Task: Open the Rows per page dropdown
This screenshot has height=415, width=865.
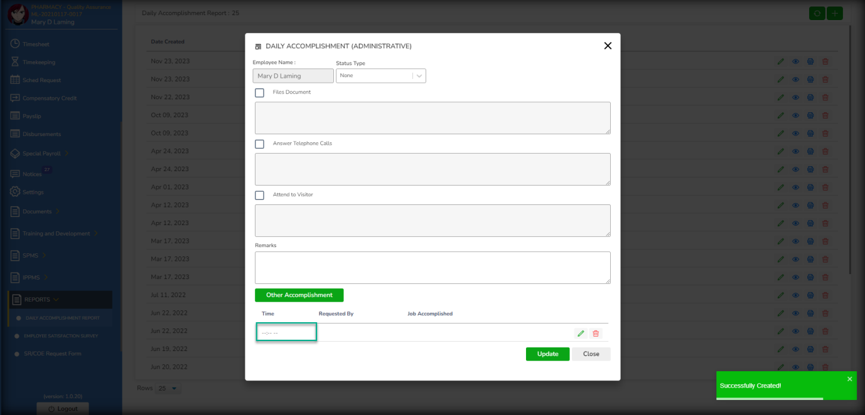Action: click(x=168, y=389)
